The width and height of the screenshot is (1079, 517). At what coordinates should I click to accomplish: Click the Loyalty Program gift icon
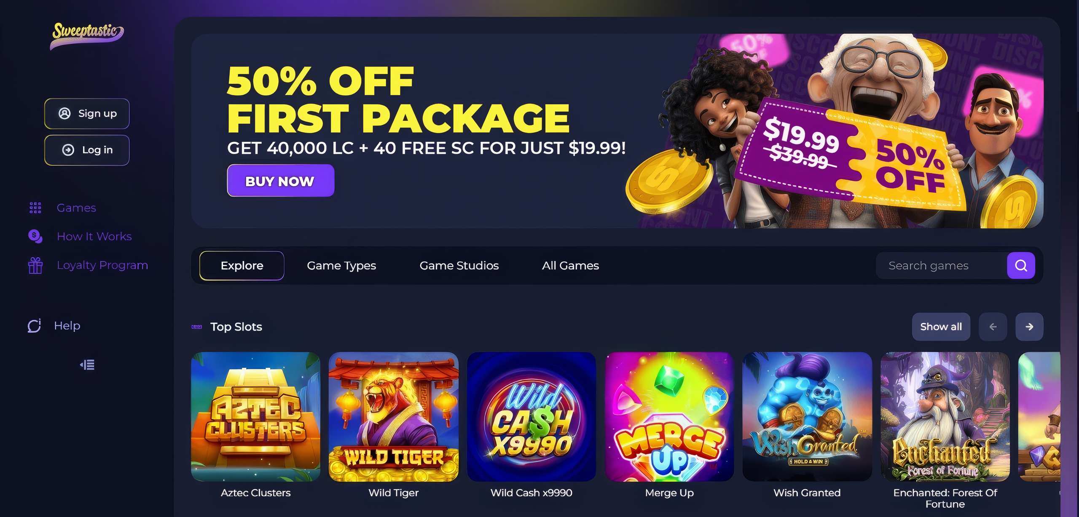pyautogui.click(x=35, y=265)
